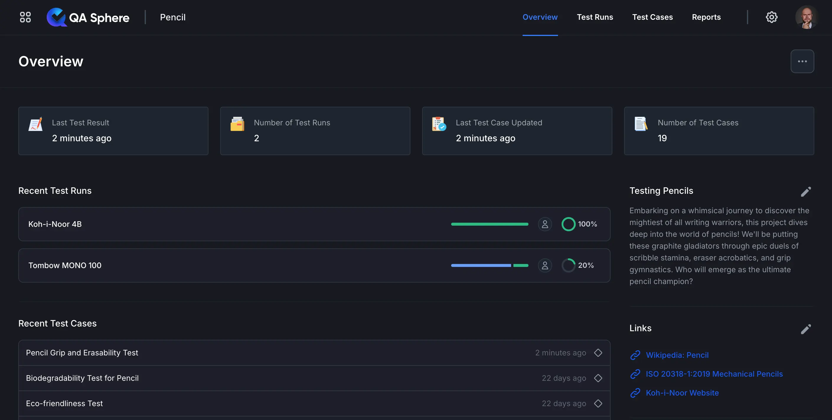Open the Reports tab
This screenshot has width=832, height=420.
(706, 17)
